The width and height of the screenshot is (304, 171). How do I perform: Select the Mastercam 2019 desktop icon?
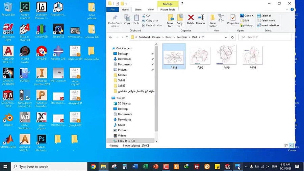(x=8, y=32)
